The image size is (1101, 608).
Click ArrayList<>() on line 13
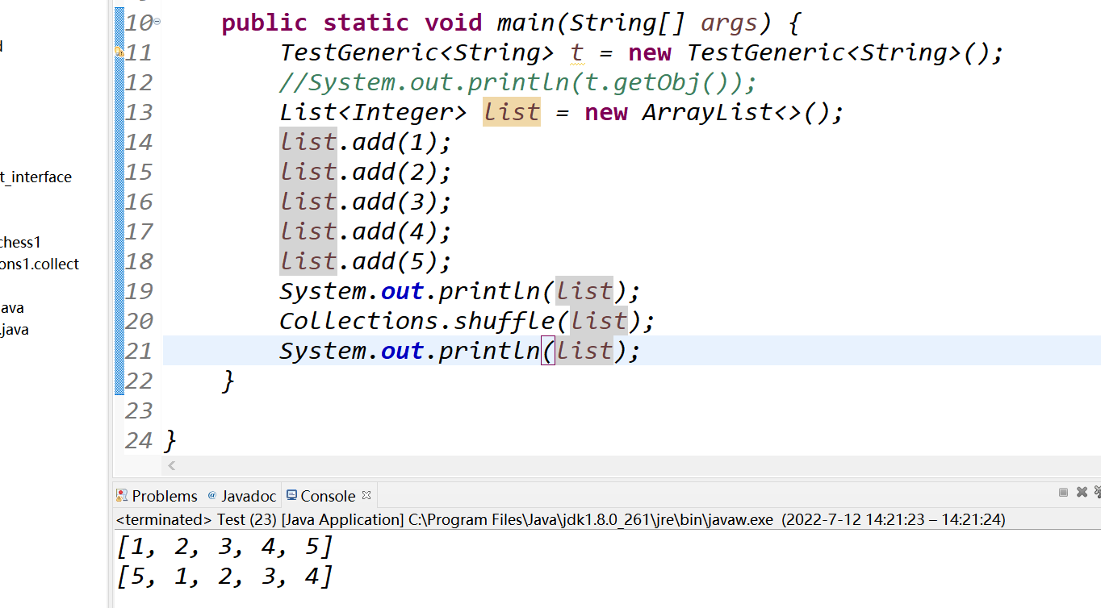[735, 112]
